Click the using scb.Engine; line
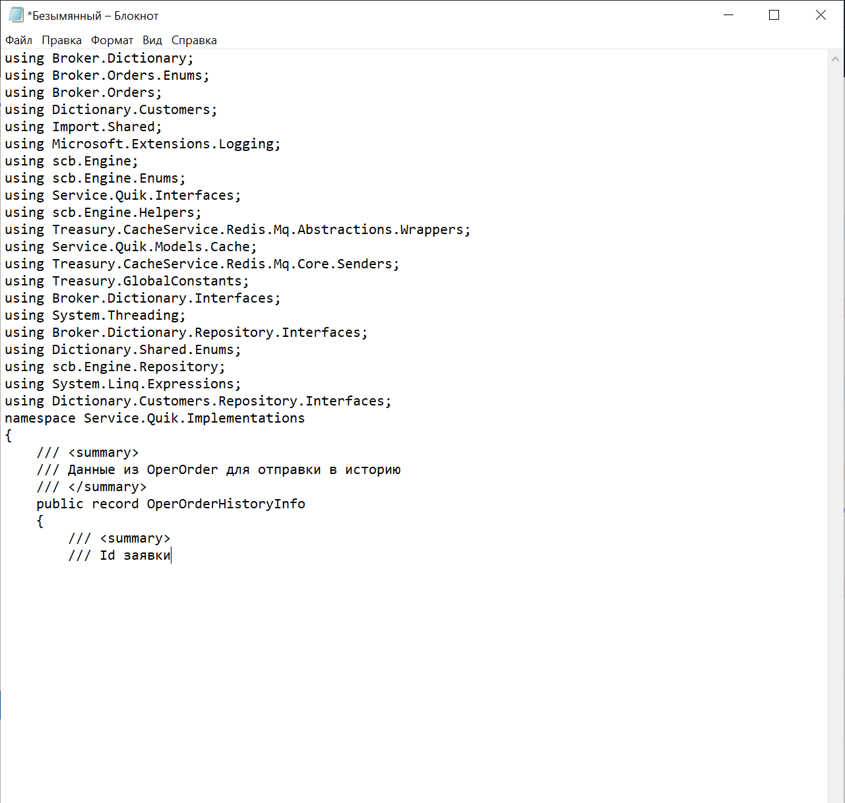Viewport: 845px width, 803px height. coord(69,161)
